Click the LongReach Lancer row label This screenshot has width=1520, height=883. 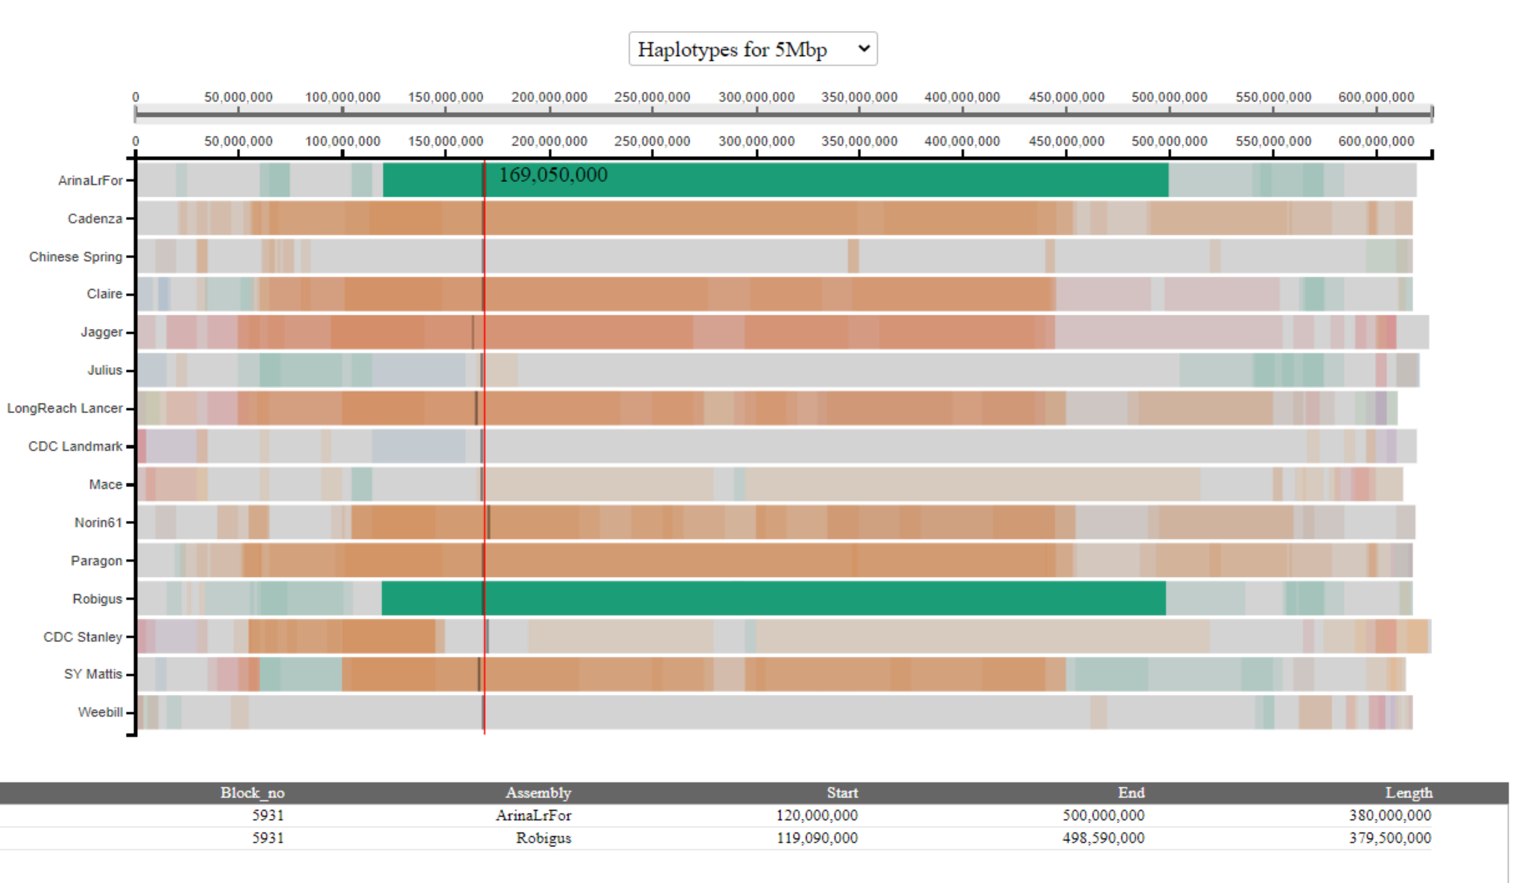pos(65,408)
